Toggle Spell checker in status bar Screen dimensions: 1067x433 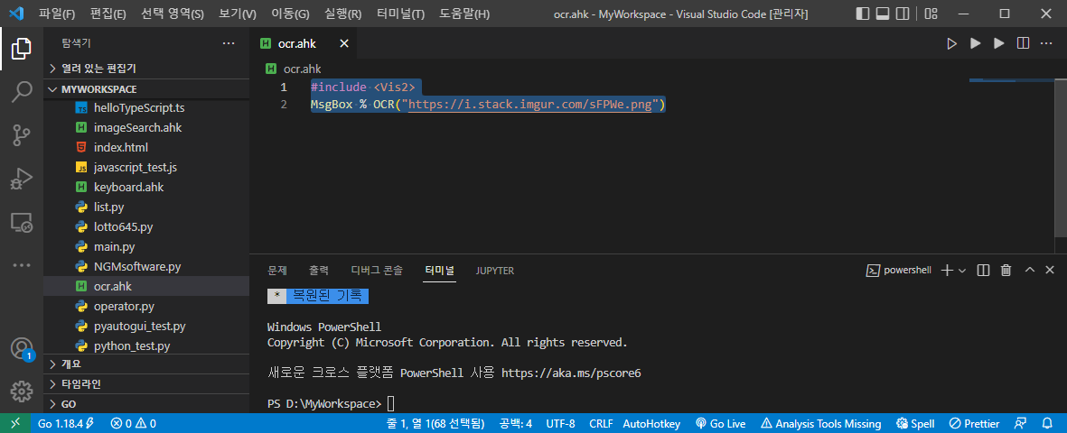[915, 423]
